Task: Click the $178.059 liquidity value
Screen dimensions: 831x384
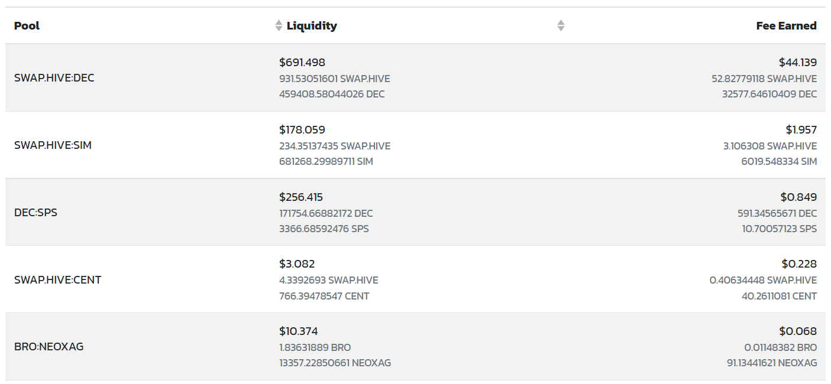Action: 302,130
